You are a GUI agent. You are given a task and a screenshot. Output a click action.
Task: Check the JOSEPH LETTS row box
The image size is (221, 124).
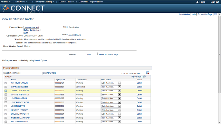tap(6, 106)
